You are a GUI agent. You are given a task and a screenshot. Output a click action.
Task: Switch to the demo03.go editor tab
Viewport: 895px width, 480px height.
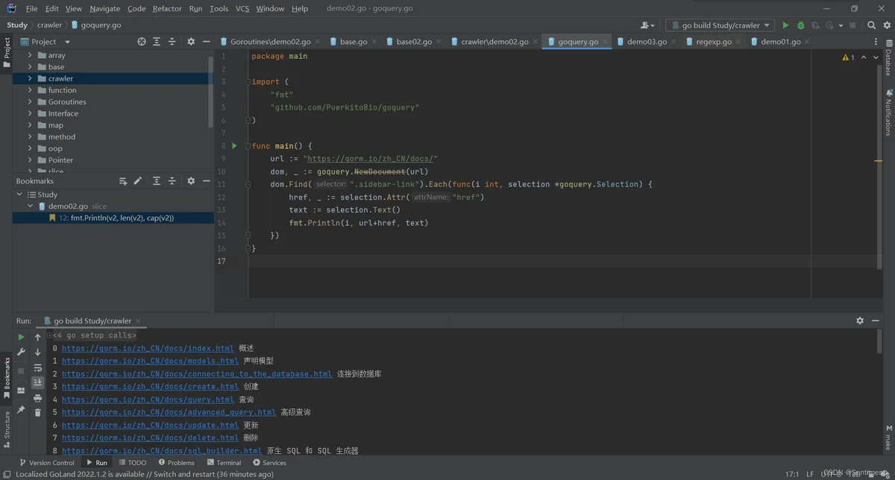coord(647,42)
